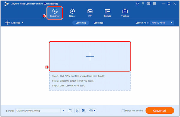180x117 pixels.
Task: Show the Converted list
Action: [98, 23]
